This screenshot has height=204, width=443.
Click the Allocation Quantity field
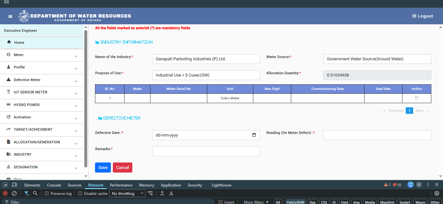pos(377,75)
